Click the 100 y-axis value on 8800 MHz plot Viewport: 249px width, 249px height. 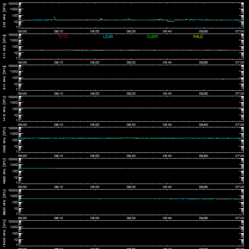click(x=15, y=202)
